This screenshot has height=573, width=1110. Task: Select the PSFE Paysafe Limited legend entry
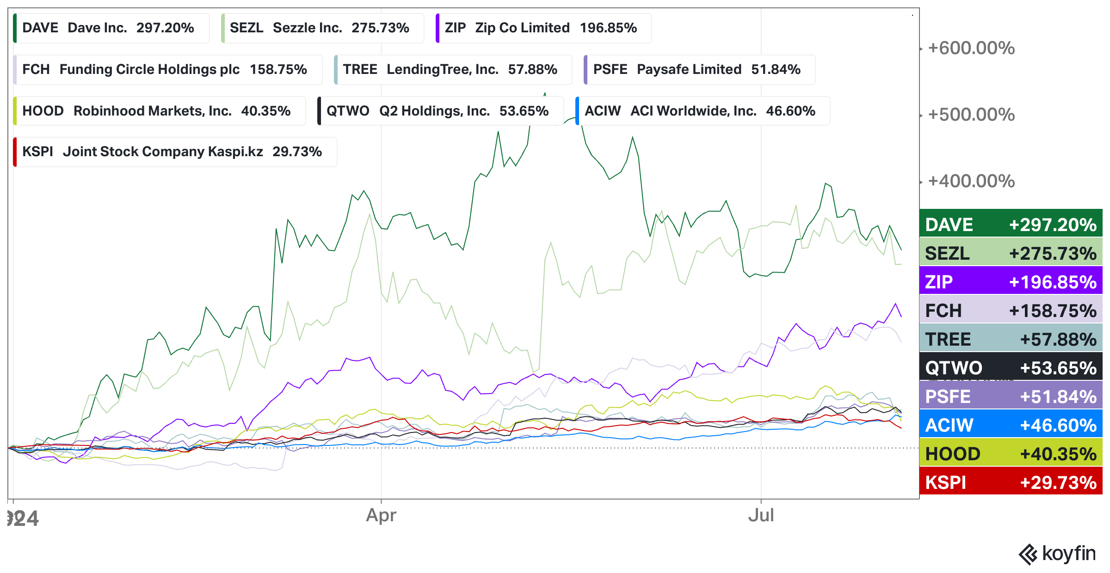pyautogui.click(x=699, y=70)
